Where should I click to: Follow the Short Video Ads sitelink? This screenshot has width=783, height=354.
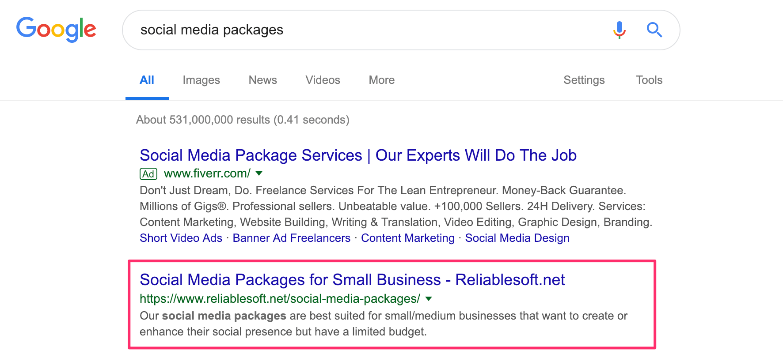coord(181,238)
